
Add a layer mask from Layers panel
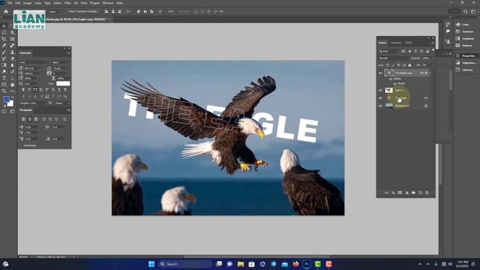tap(400, 193)
